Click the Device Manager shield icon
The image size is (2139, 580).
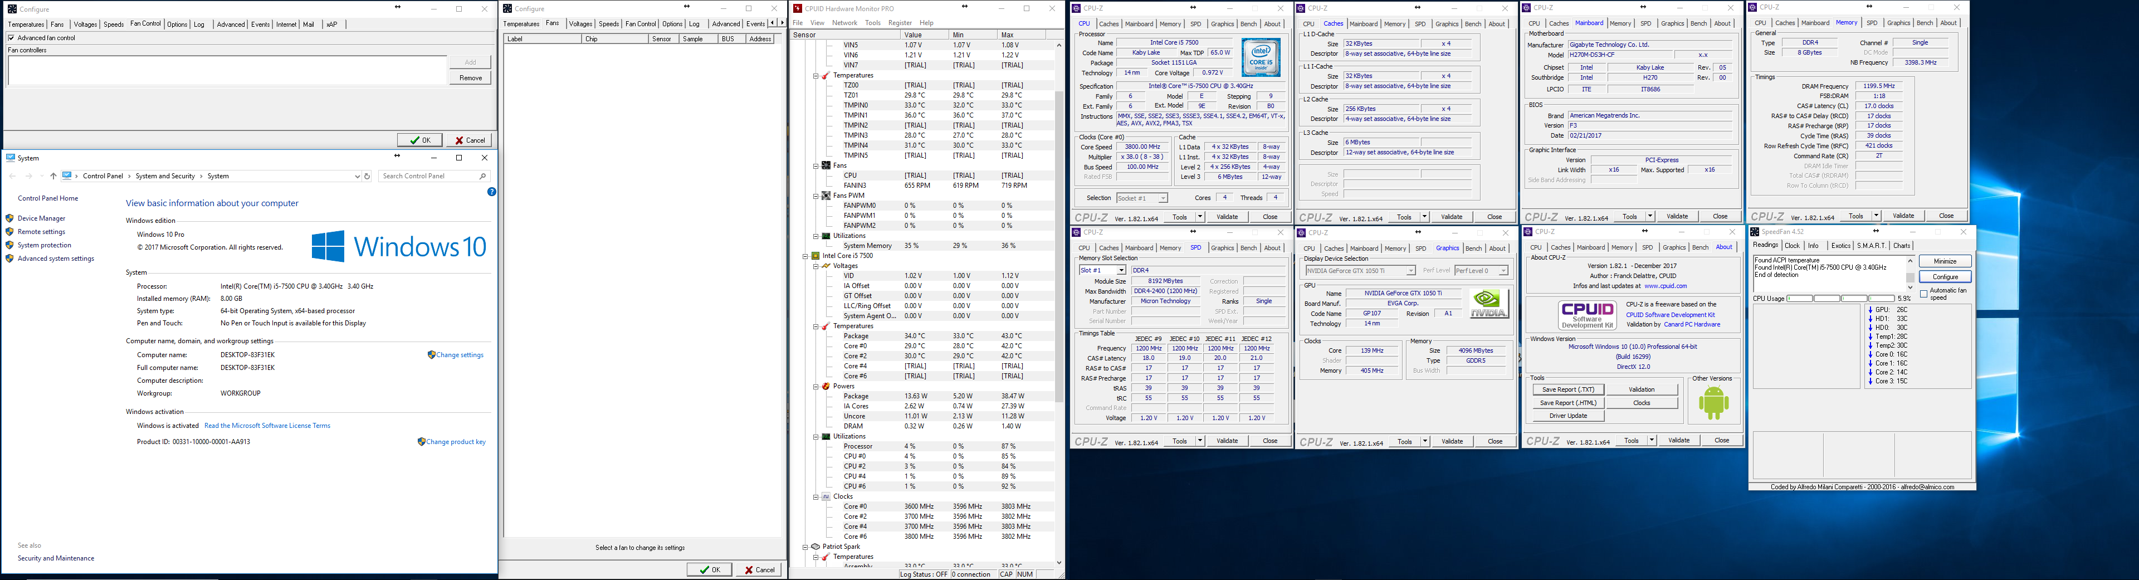coord(9,218)
